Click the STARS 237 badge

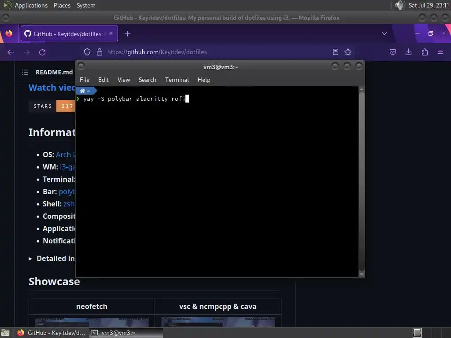coord(52,106)
